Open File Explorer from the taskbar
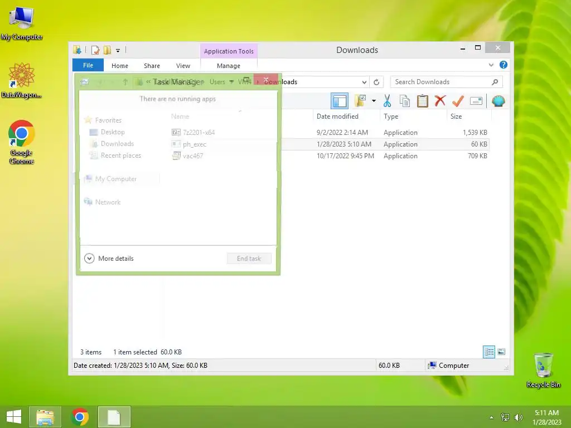 tap(45, 417)
